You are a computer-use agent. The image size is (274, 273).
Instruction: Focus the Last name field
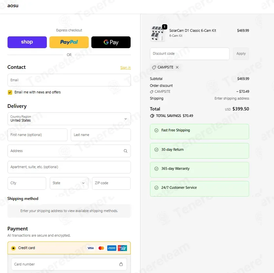(x=100, y=135)
